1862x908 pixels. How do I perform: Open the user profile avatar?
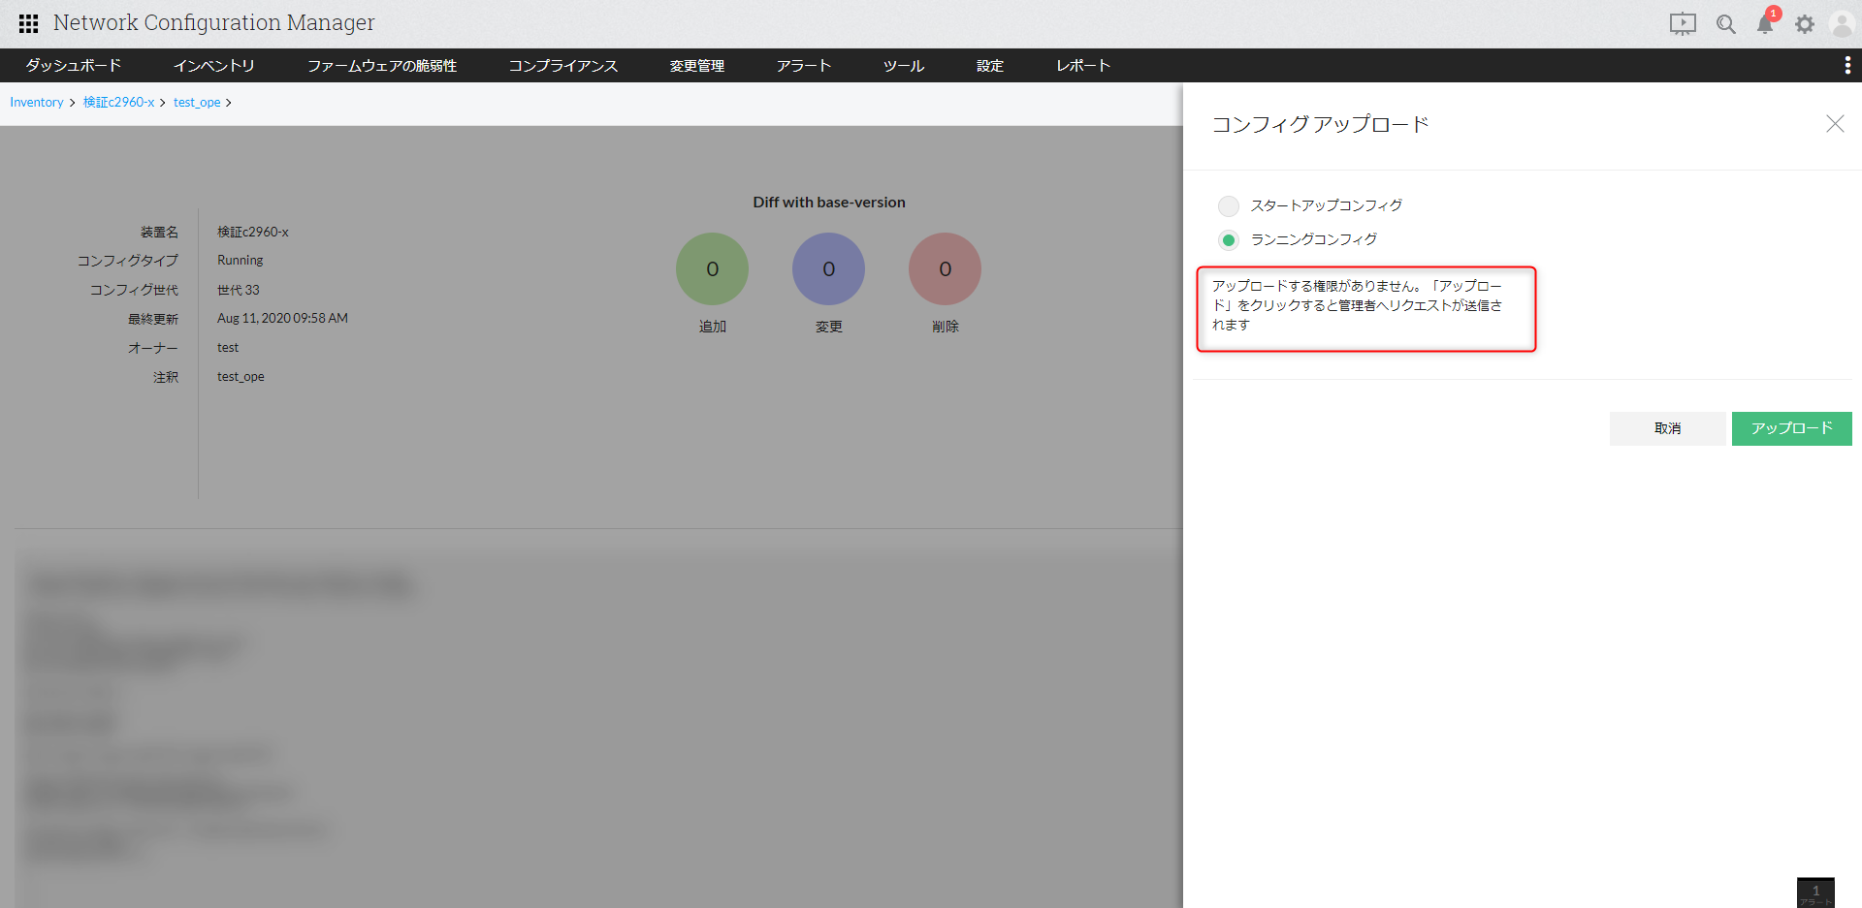click(x=1842, y=24)
